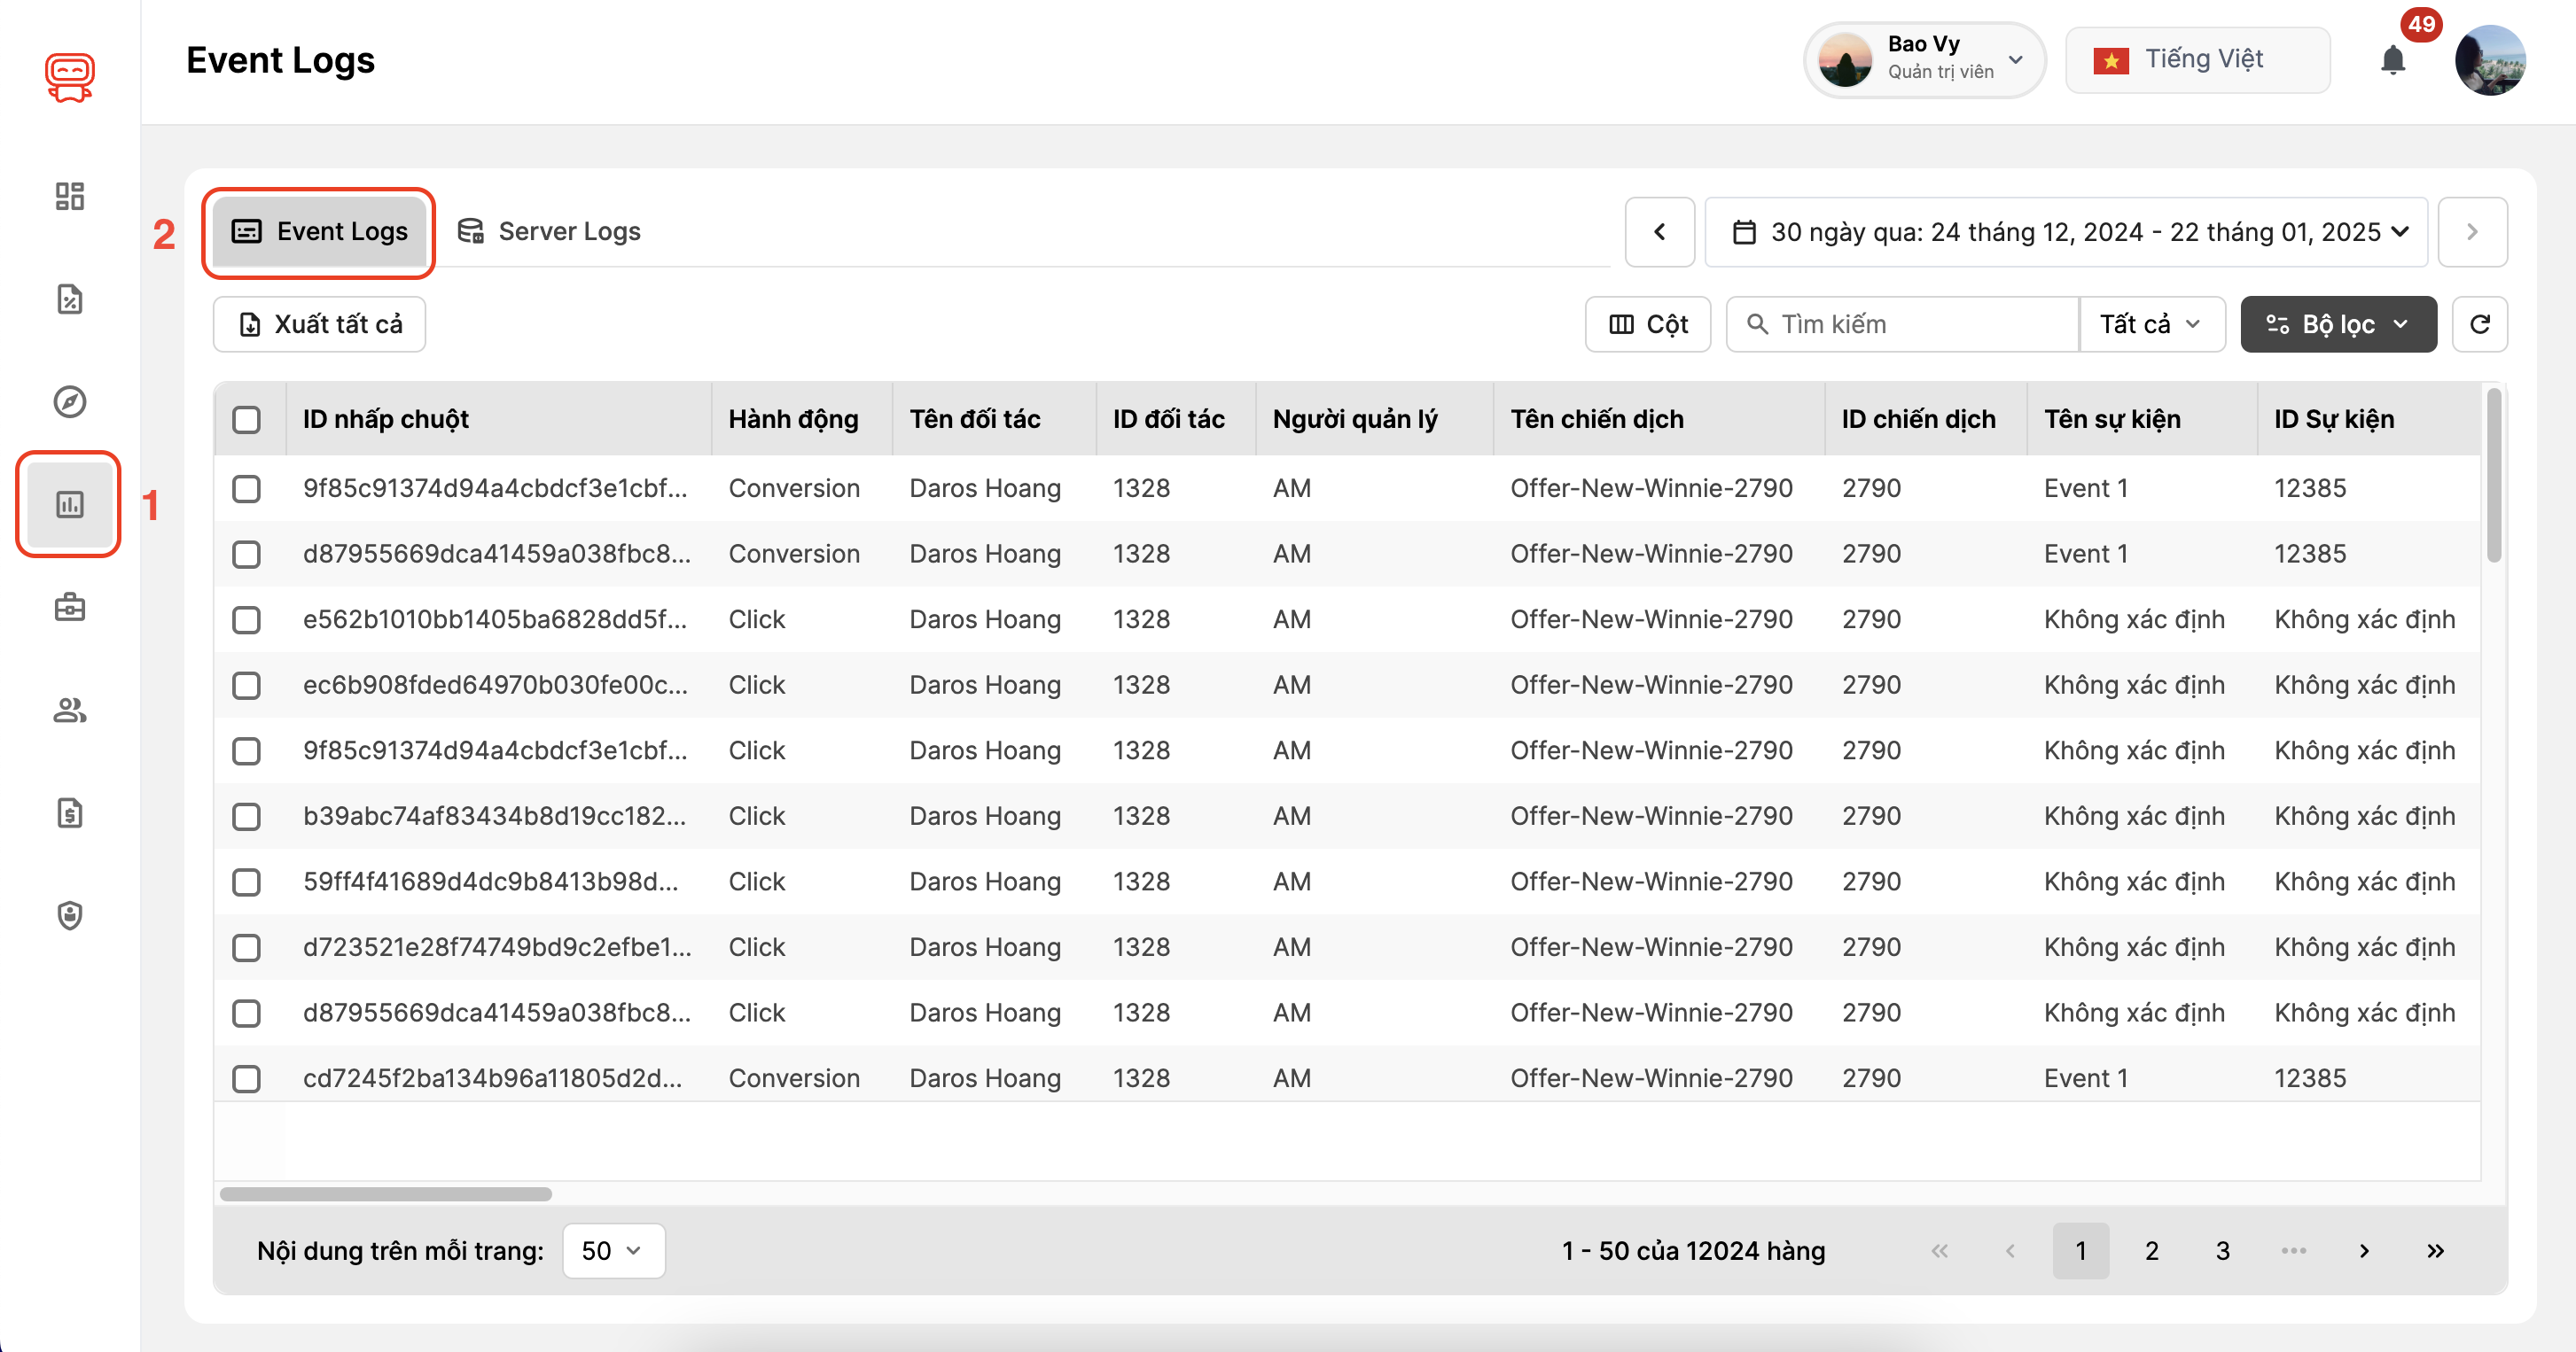The height and width of the screenshot is (1352, 2576).
Task: Open notifications via the bell icon
Action: 2394,59
